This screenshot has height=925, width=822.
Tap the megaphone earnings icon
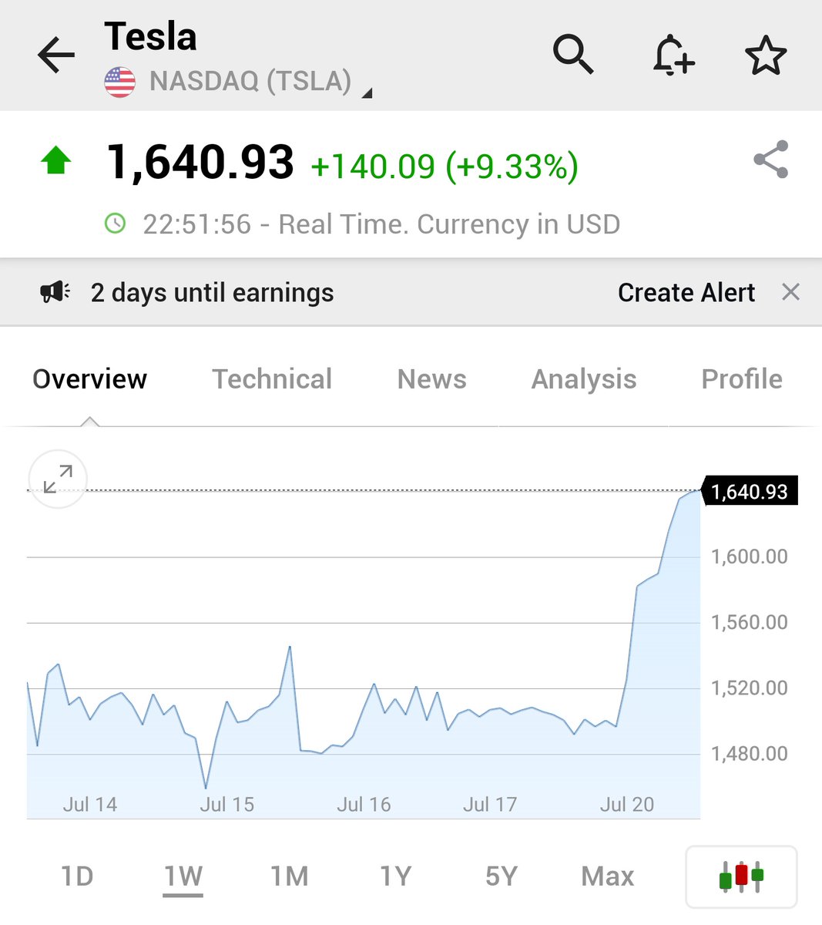(55, 292)
